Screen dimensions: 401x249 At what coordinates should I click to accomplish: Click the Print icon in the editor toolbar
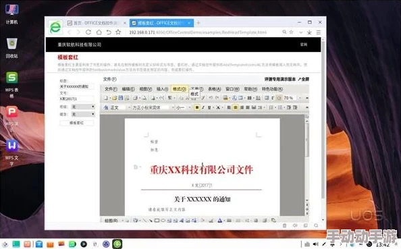coord(136,98)
